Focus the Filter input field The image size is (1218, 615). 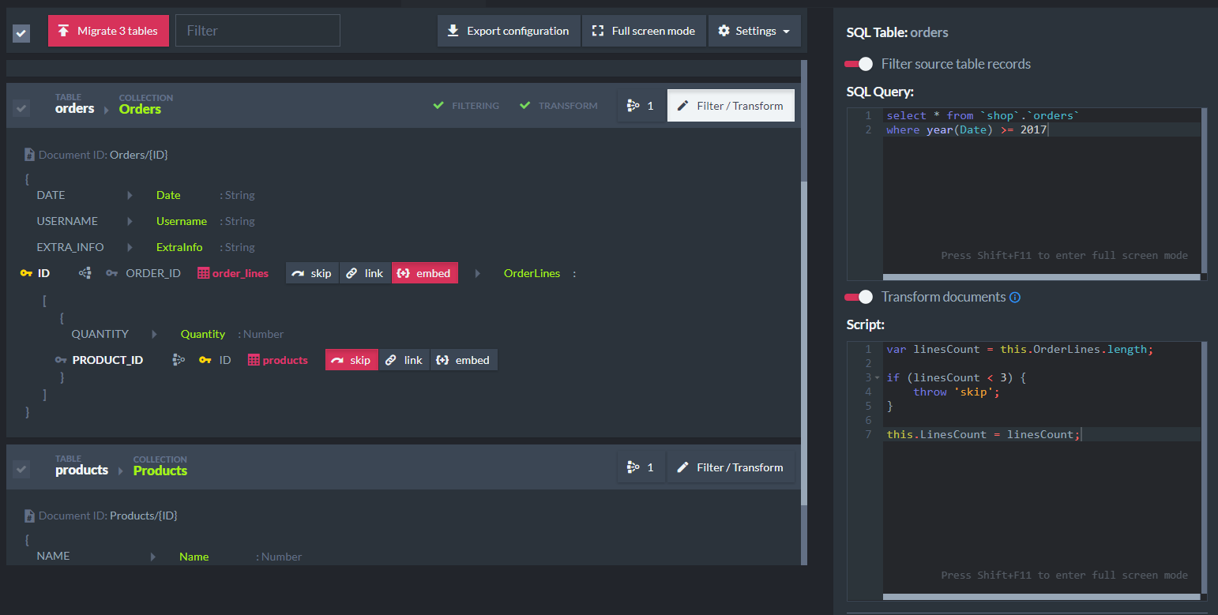point(258,31)
